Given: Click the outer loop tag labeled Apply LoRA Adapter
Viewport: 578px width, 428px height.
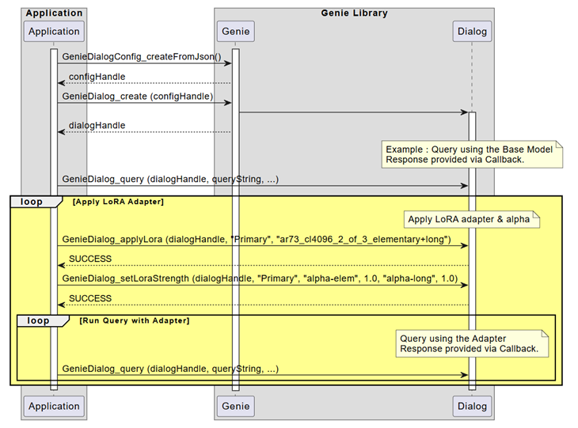Looking at the screenshot, I should pyautogui.click(x=36, y=203).
